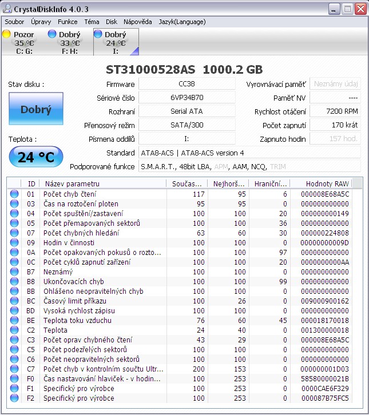Click blue status orb for Počet chyb čtení
The width and height of the screenshot is (369, 415).
[x=14, y=194]
